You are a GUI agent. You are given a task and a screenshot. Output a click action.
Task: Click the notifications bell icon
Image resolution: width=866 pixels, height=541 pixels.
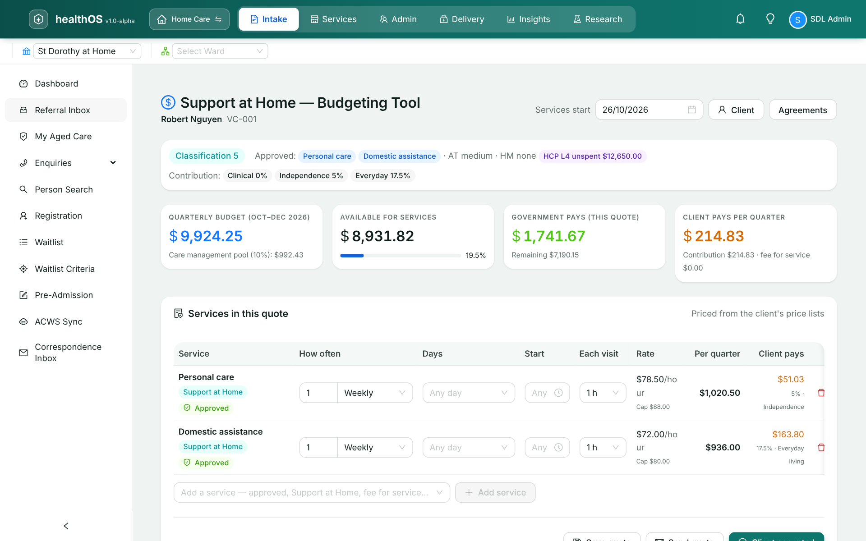click(740, 19)
